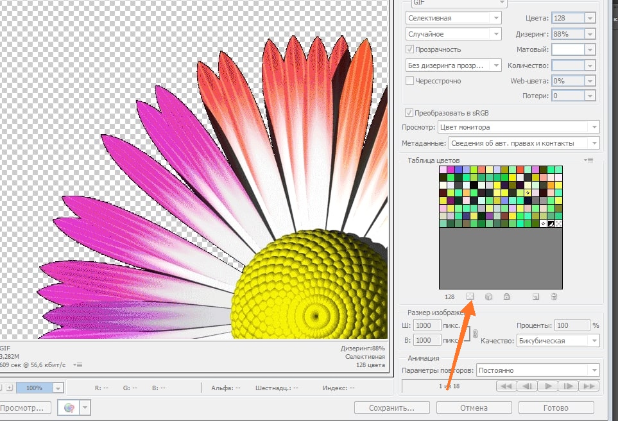618x421 pixels.
Task: Play the animation with the play button
Action: (x=547, y=386)
